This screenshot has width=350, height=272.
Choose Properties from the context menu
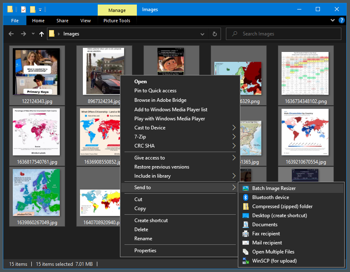[x=145, y=251]
